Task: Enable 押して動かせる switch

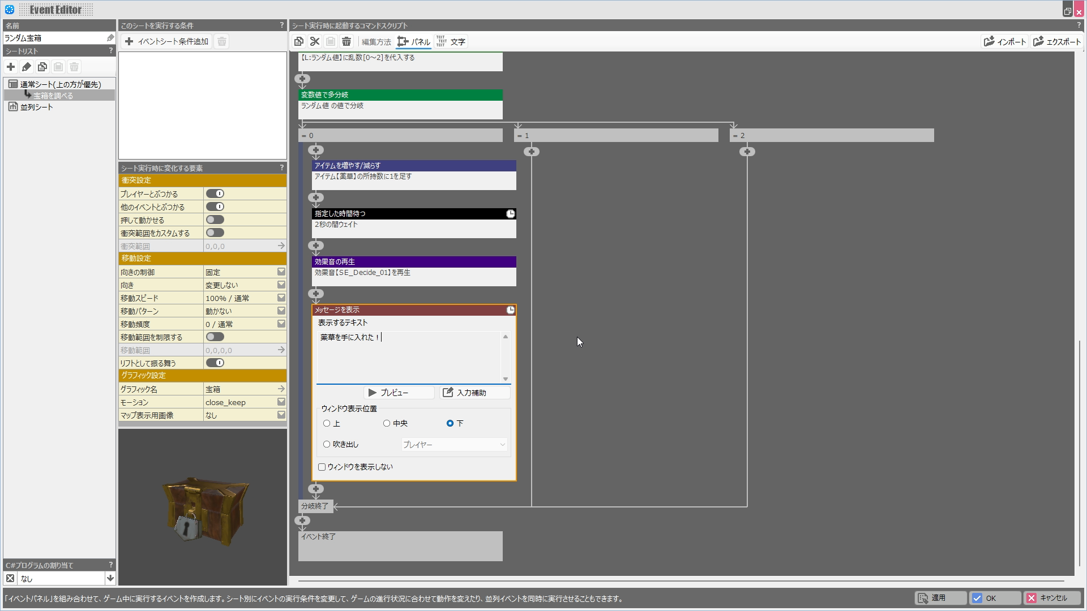Action: tap(215, 220)
